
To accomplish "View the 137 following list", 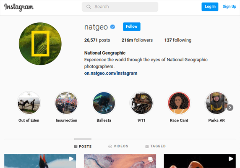I will (178, 40).
